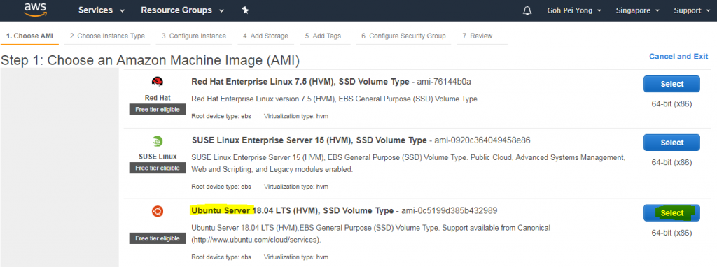Viewport: 717px width, 267px height.
Task: Click 64-bit (x86) label under Red Hat
Action: [x=671, y=103]
